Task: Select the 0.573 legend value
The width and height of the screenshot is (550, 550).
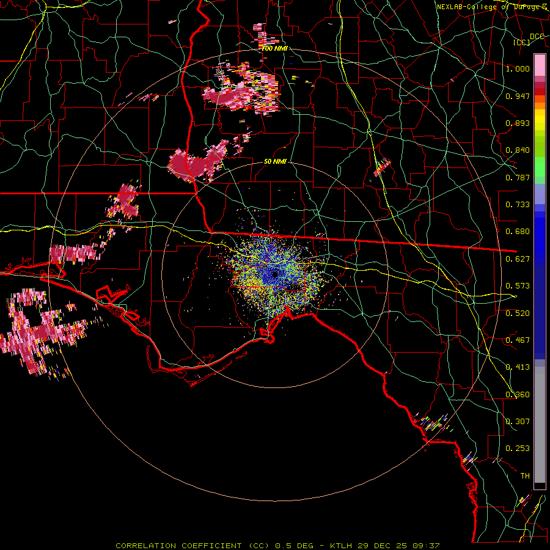Action: (x=518, y=286)
